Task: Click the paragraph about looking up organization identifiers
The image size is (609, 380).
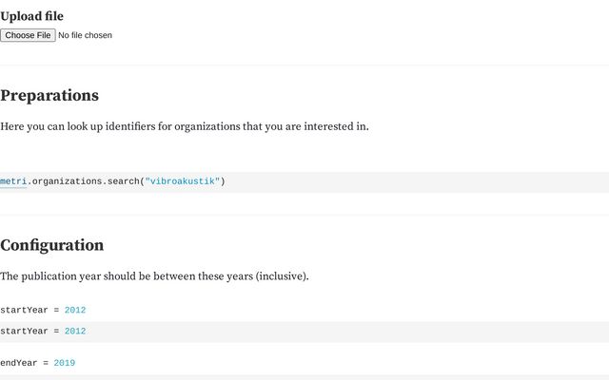Action: point(185,126)
